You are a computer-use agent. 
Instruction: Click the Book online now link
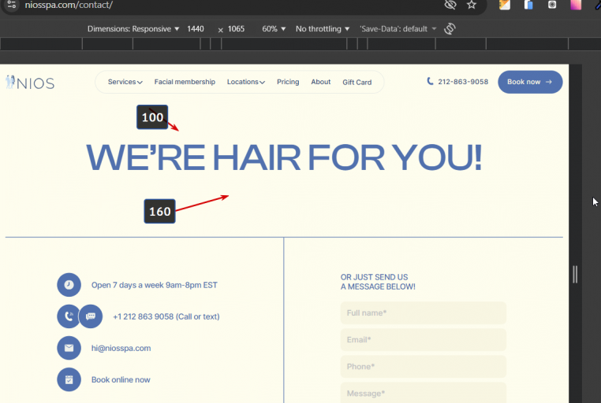121,379
